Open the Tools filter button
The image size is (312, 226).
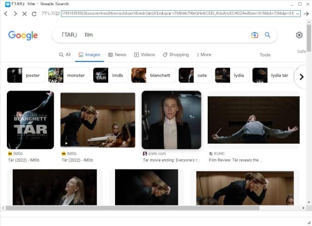pos(265,55)
